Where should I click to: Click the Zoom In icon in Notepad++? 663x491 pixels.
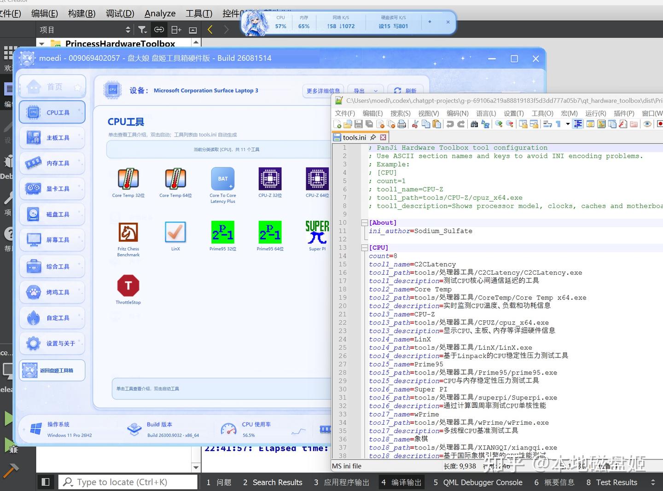click(x=499, y=124)
